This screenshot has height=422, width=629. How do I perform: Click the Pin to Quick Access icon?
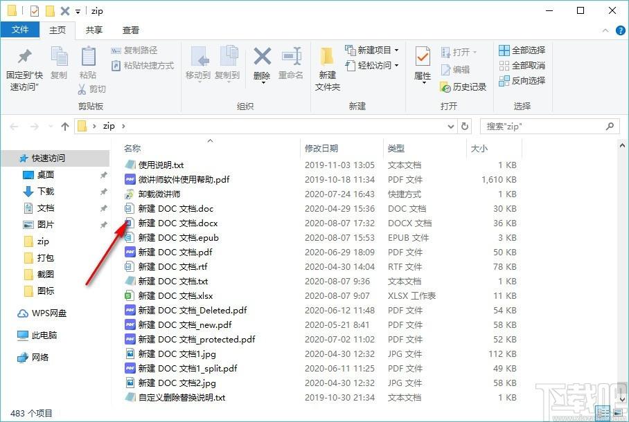pyautogui.click(x=24, y=66)
